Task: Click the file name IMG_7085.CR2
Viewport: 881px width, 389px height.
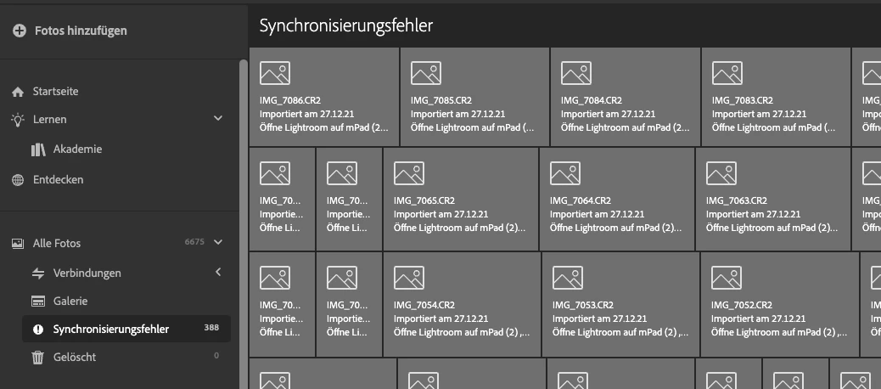Action: pos(441,100)
